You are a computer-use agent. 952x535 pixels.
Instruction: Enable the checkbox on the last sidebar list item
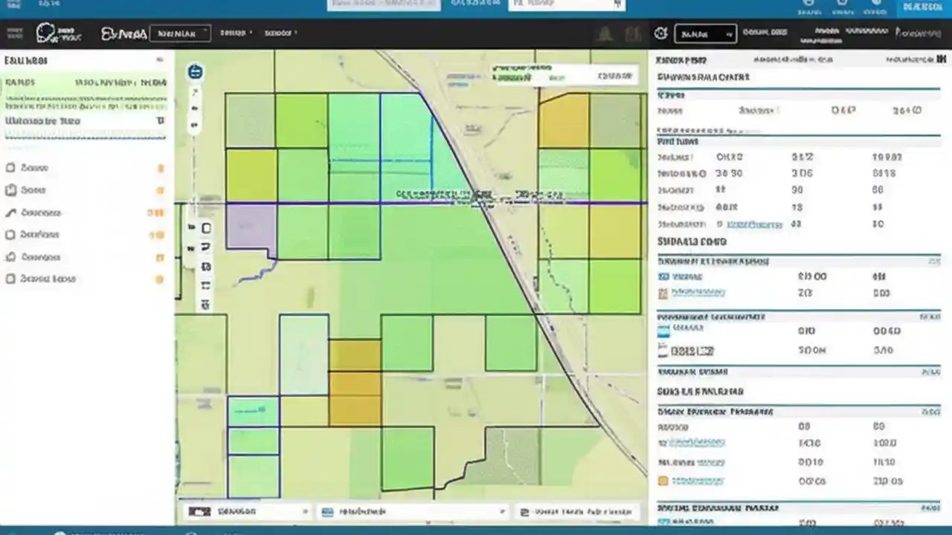coord(10,279)
